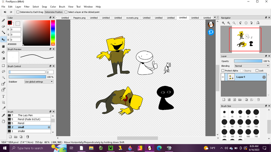Rotate canvas right in Navigator
271x152 pixels.
pos(251,23)
